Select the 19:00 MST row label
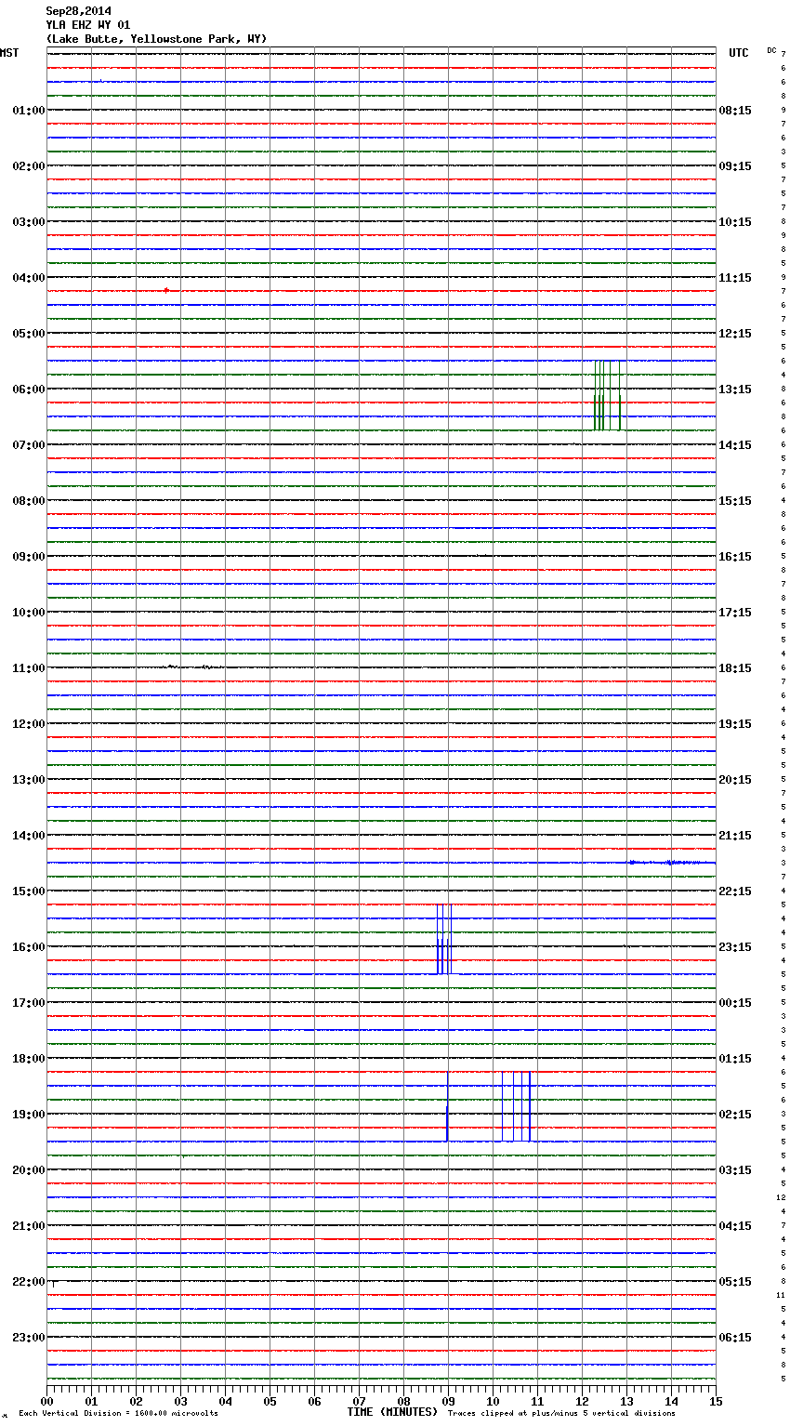Screen dimensions: 790x1426 [x=29, y=1115]
